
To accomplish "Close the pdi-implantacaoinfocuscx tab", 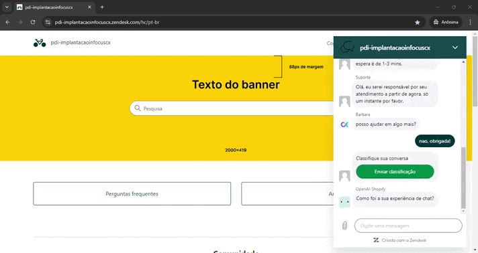I will click(89, 7).
